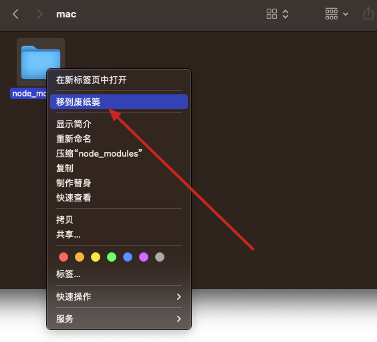
Task: Click the back navigation arrow
Action: 15,14
